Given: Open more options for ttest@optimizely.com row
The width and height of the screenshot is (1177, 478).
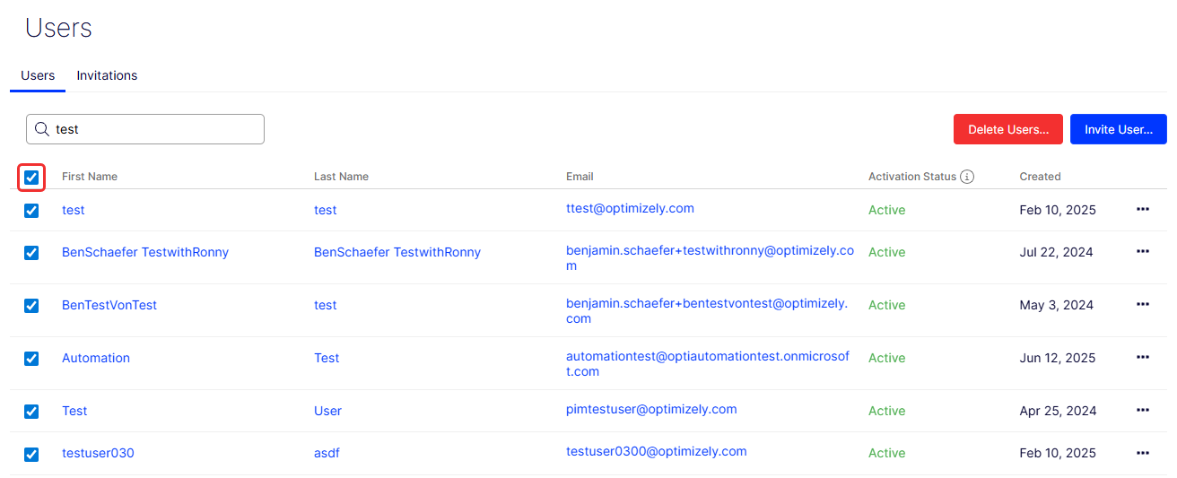Looking at the screenshot, I should tap(1142, 209).
